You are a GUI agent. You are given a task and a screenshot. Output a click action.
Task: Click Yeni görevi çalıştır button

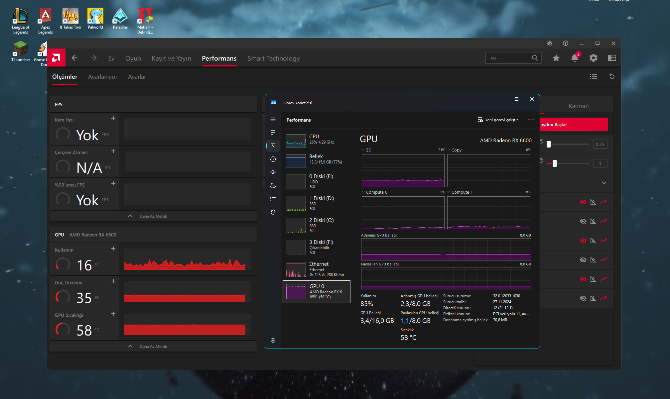click(498, 120)
